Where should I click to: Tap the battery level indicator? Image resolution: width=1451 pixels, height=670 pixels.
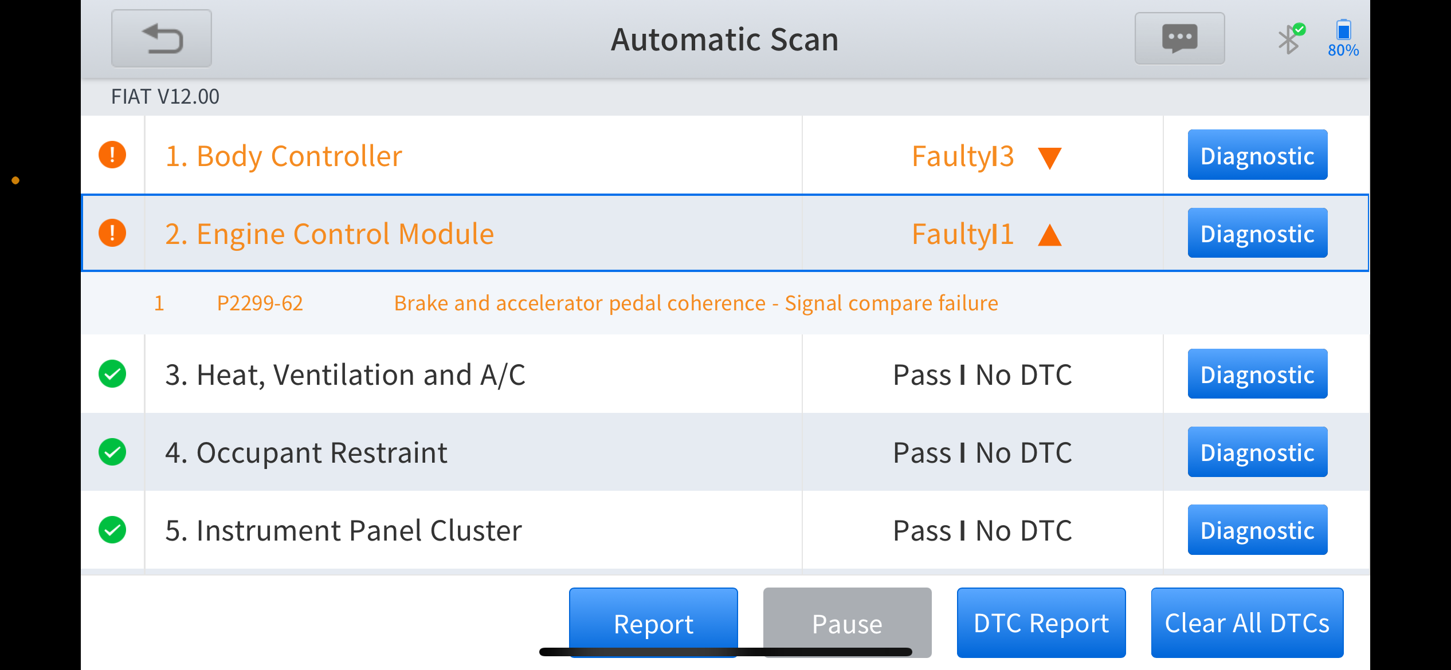(1343, 38)
